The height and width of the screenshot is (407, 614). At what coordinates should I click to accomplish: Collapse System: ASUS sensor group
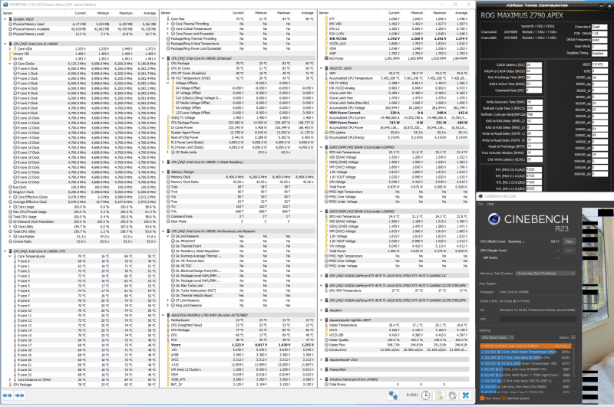[x=5, y=18]
